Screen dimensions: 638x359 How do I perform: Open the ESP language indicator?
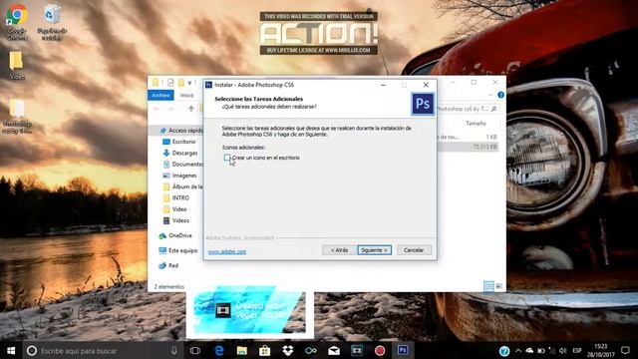576,350
